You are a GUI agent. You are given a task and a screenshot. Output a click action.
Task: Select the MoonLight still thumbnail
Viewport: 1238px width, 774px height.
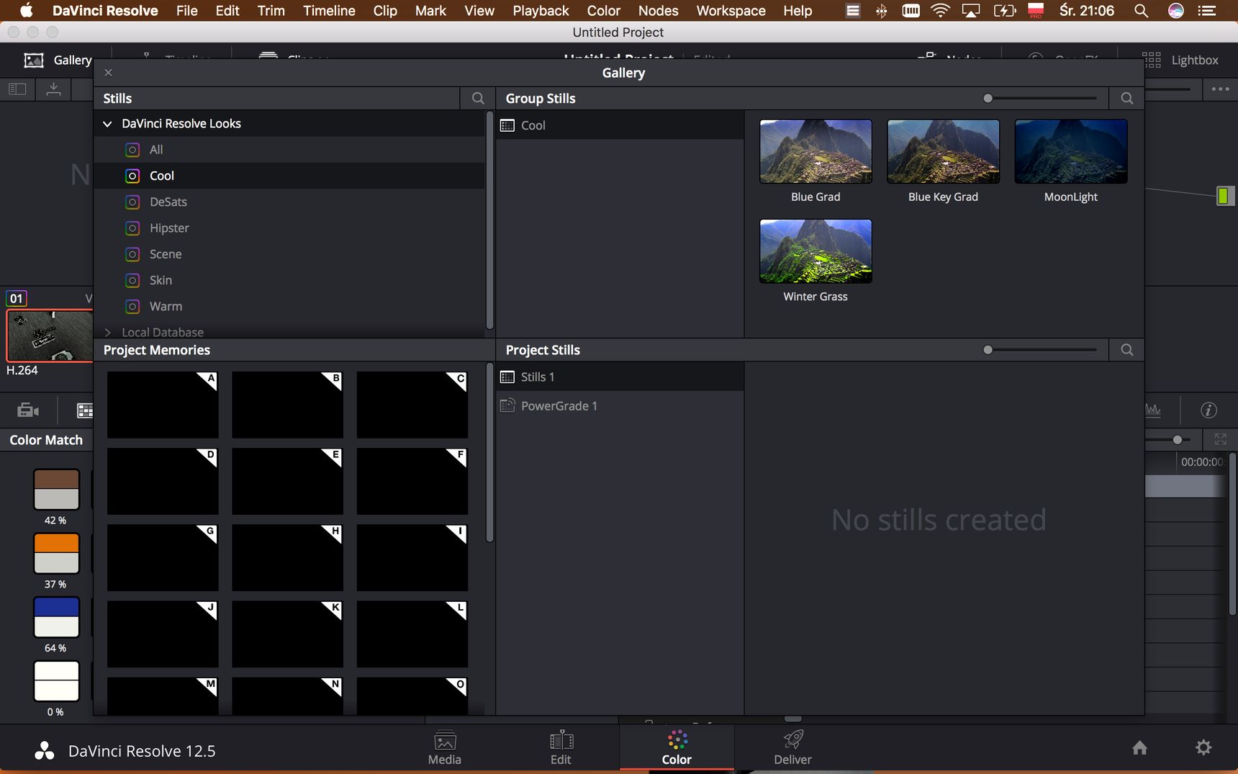coord(1071,151)
